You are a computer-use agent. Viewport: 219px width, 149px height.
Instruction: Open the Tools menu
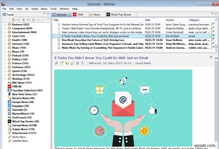(x=53, y=9)
